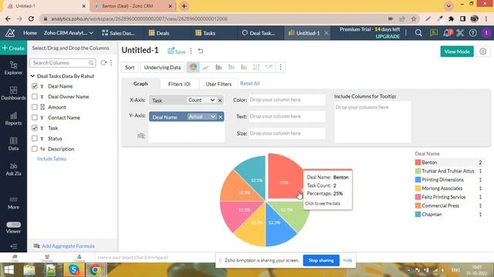Click the Reset All link
The image size is (494, 277).
click(250, 83)
